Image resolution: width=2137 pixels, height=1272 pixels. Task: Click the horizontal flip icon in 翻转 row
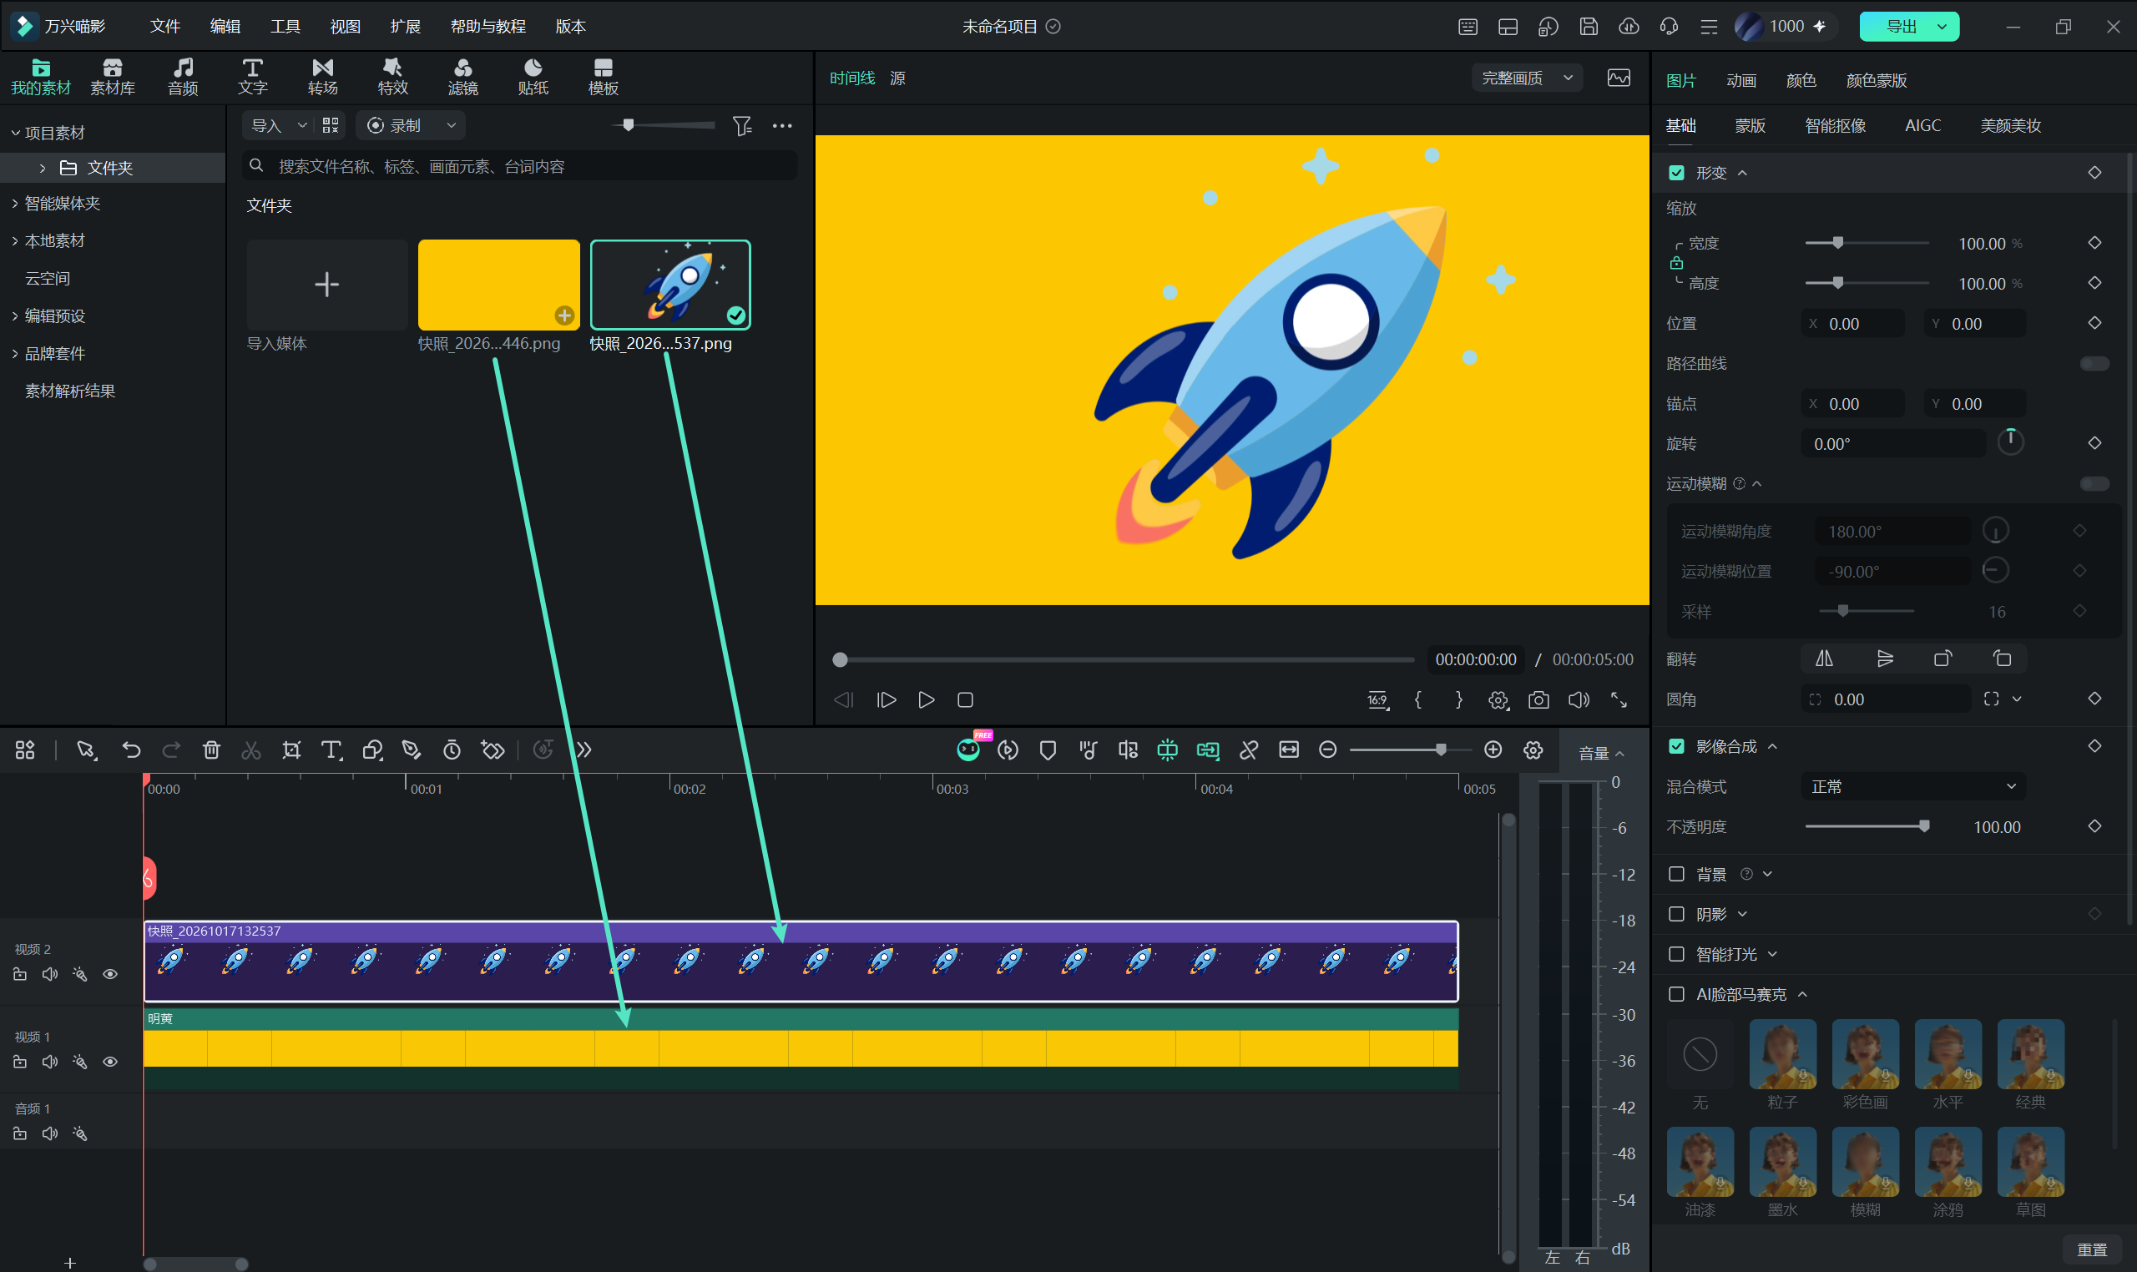click(x=1824, y=659)
